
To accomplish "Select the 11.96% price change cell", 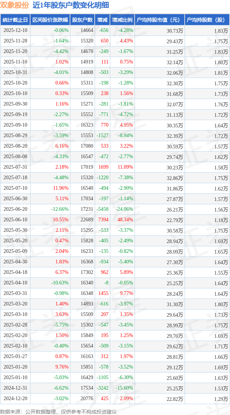I will (61, 188).
